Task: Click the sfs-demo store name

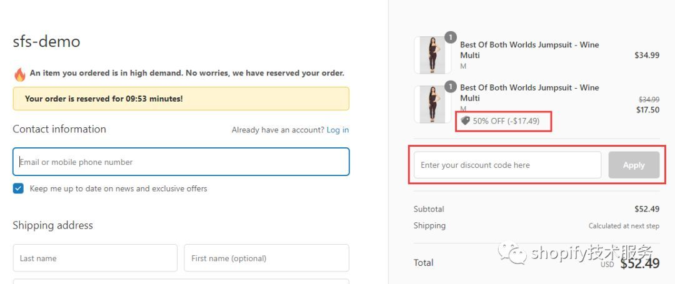Action: 46,42
